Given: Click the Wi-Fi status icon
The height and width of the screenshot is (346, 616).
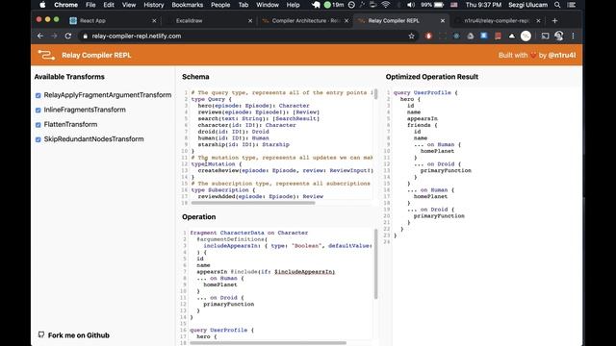Looking at the screenshot, I should coord(386,5).
